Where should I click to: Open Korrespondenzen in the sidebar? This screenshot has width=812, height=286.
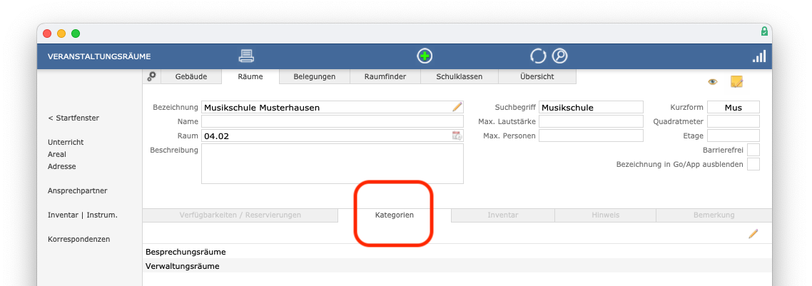coord(78,240)
